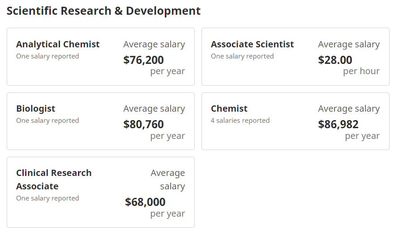Select the $80,760 salary figure

coord(143,124)
